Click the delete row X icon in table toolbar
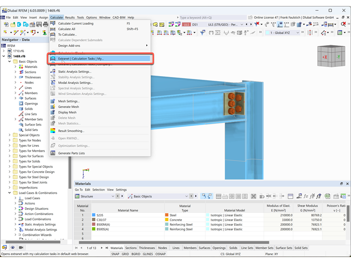The width and height of the screenshot is (351, 263). pyautogui.click(x=254, y=197)
